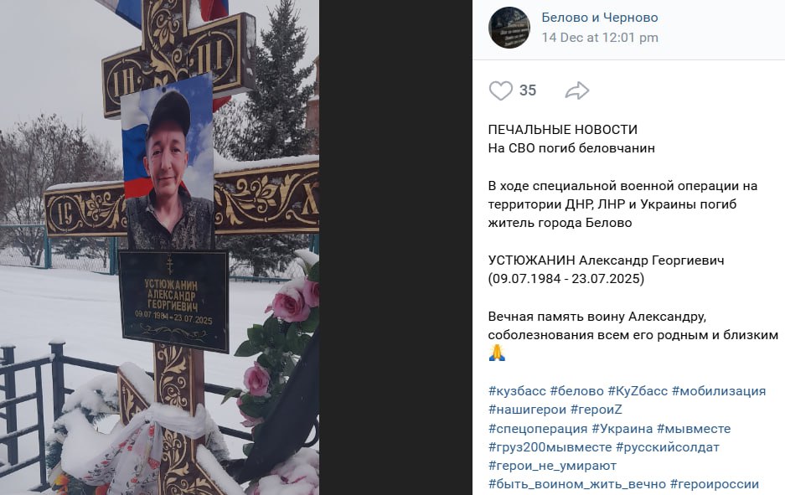Viewport: 785px width, 495px height.
Task: Like the post with the heart icon
Action: tap(501, 90)
